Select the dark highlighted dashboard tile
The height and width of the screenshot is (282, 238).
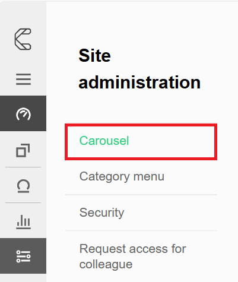point(23,113)
